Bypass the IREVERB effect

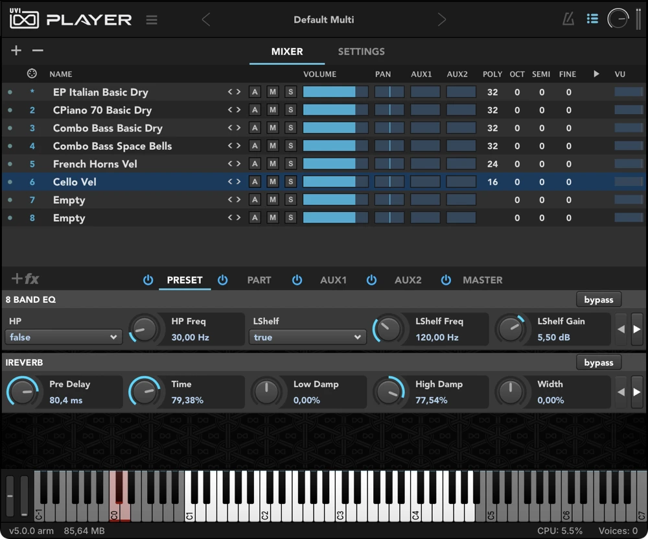point(598,363)
